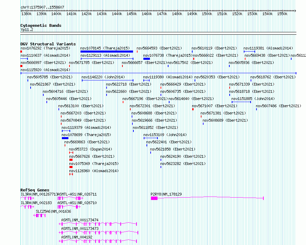Click the red nsv1075349 variant marker
The height and width of the screenshot is (245, 306).
(71, 167)
